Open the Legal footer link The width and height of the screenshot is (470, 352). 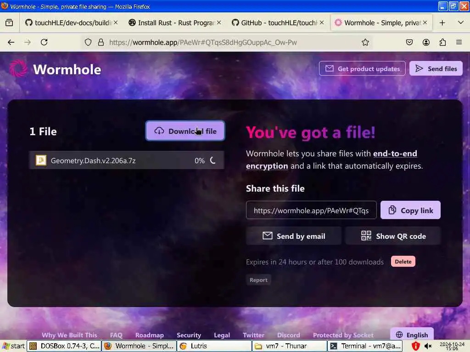(222, 335)
